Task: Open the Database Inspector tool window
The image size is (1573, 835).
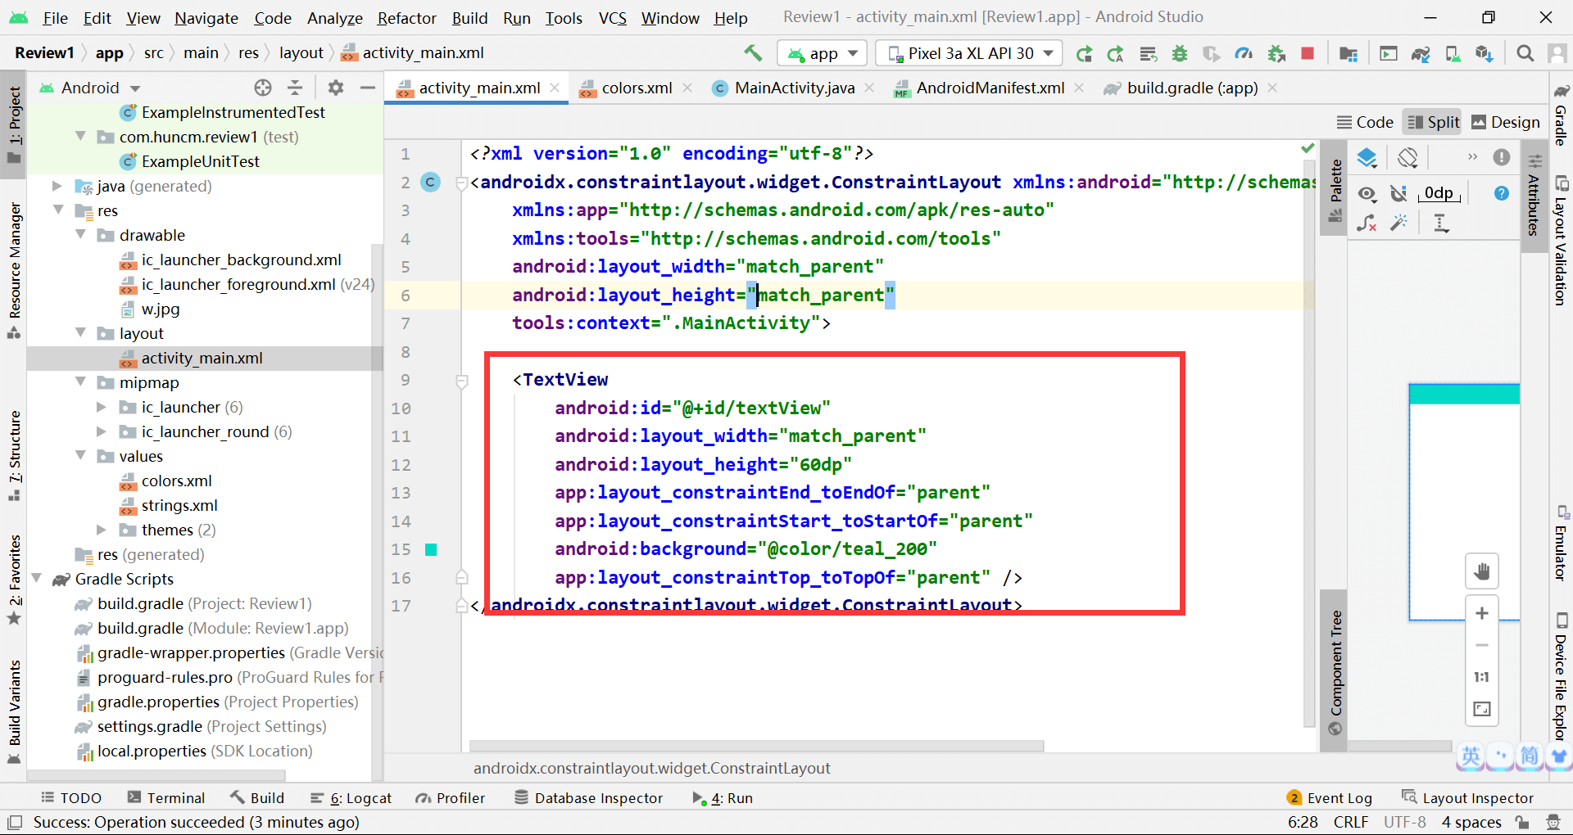Action: click(x=588, y=798)
